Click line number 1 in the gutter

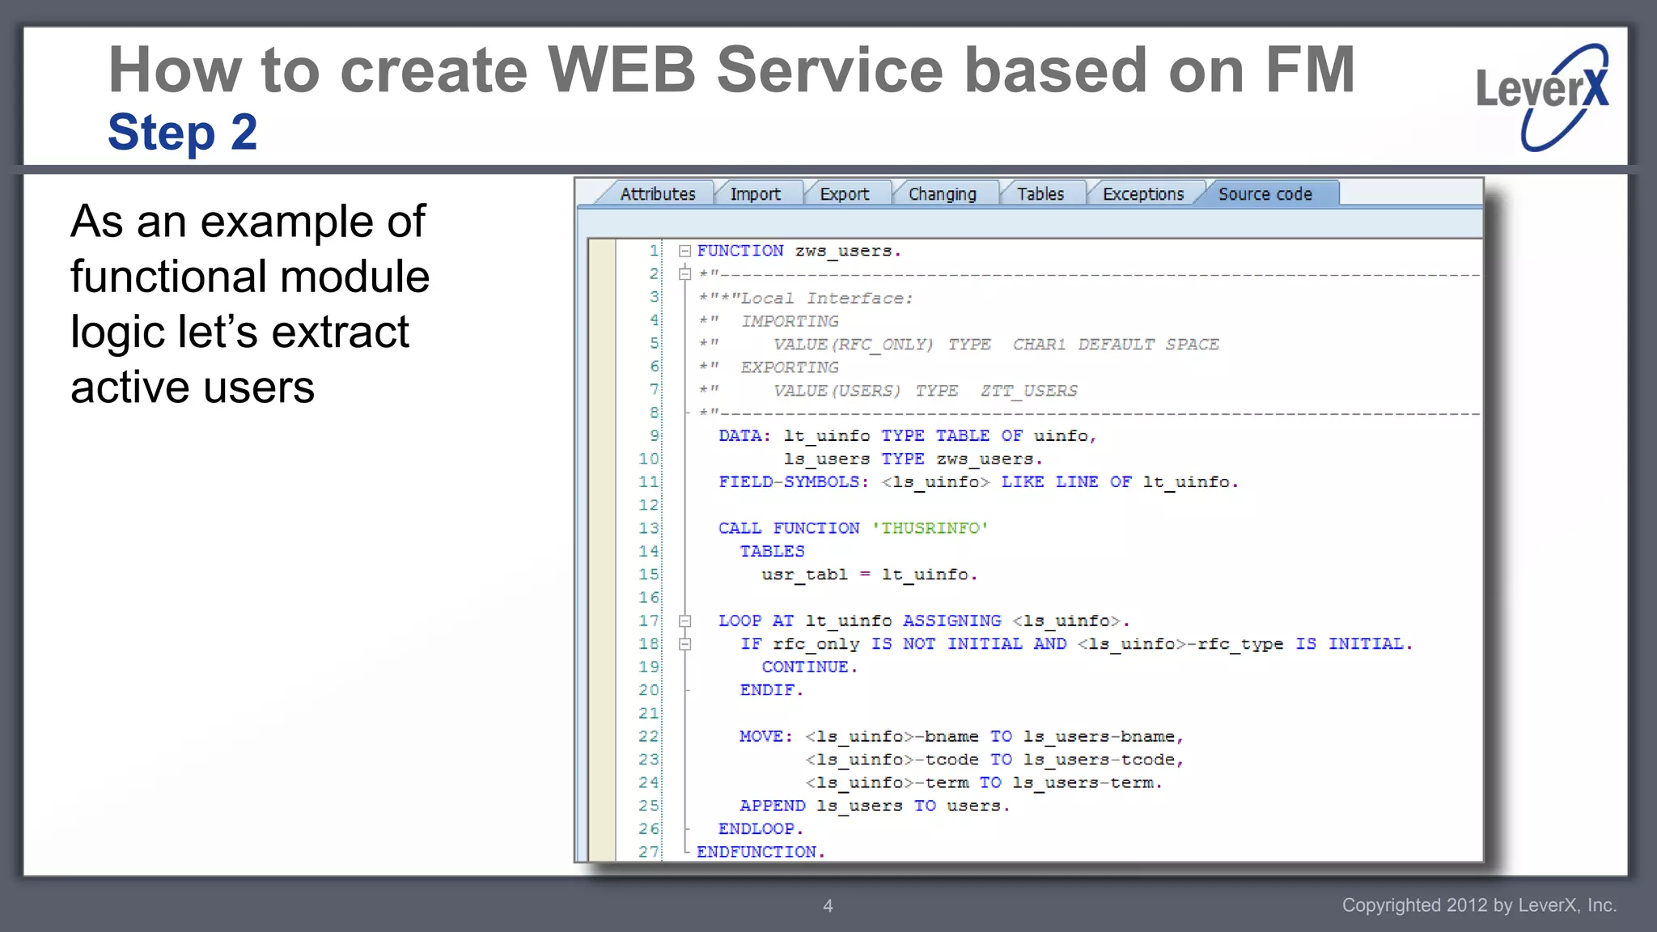(x=654, y=251)
